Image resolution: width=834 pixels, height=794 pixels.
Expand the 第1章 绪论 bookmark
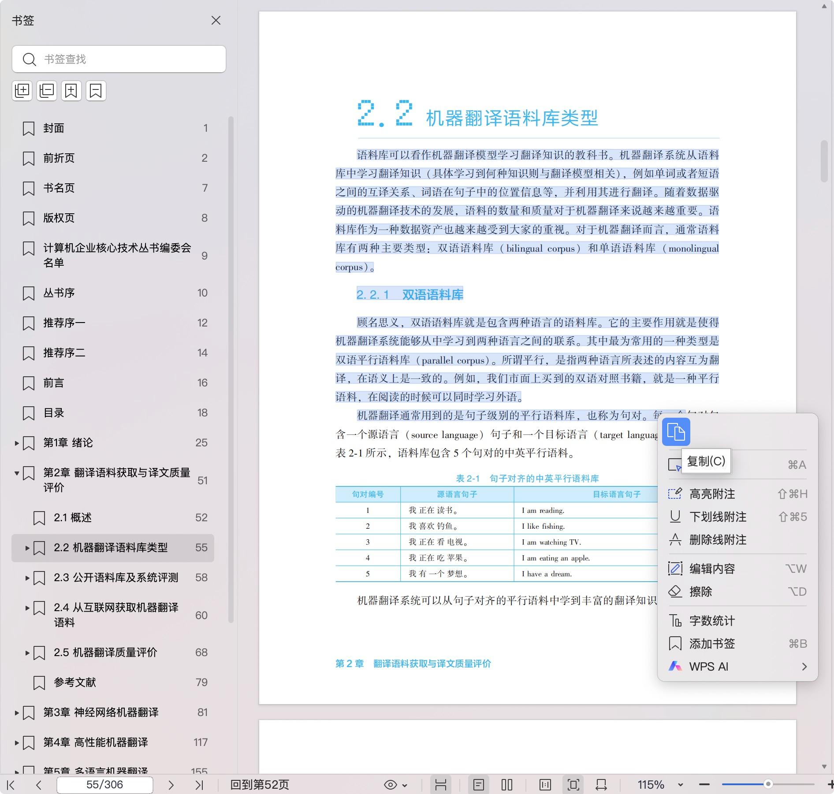(x=17, y=443)
